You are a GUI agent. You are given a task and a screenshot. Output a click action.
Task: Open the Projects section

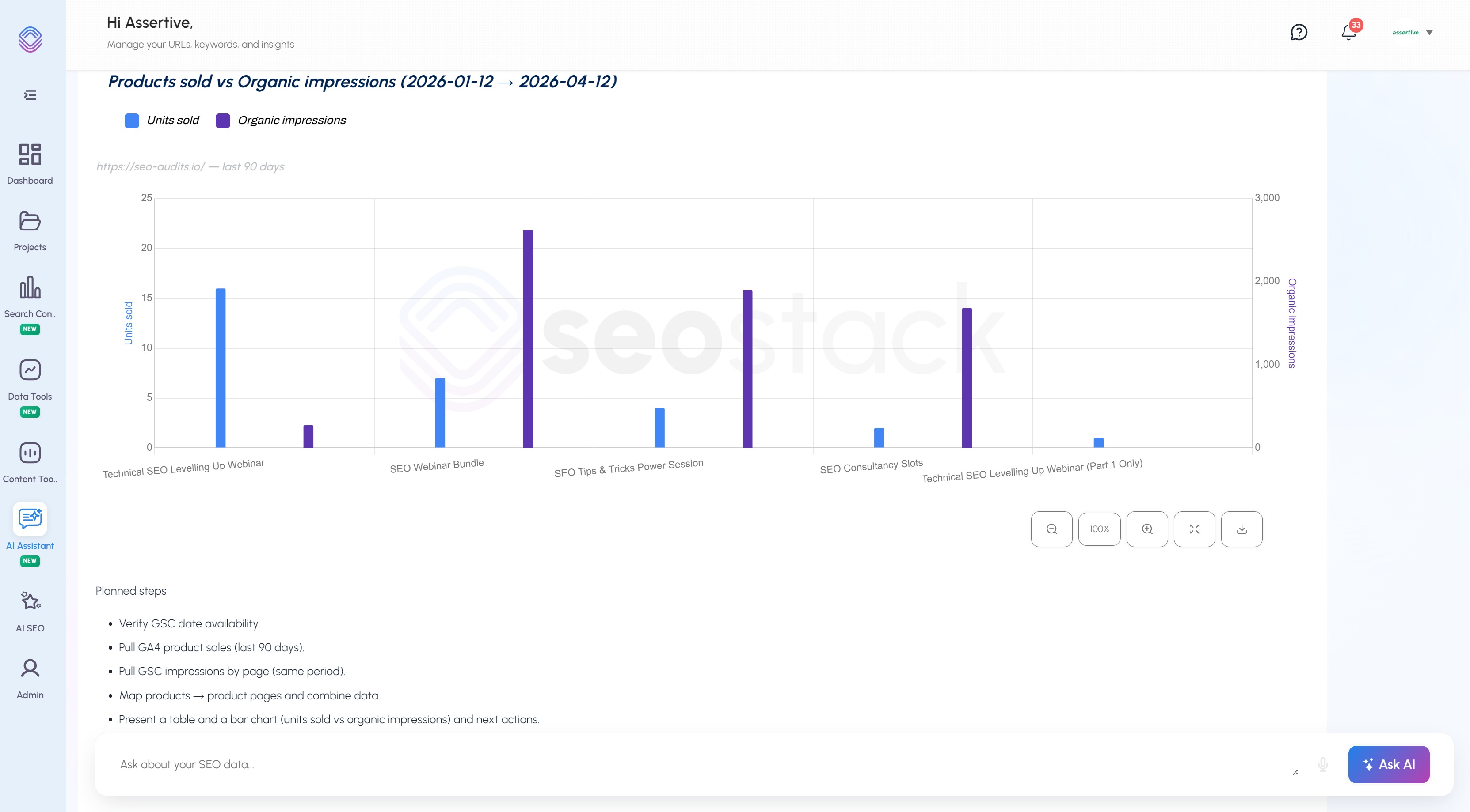point(30,229)
